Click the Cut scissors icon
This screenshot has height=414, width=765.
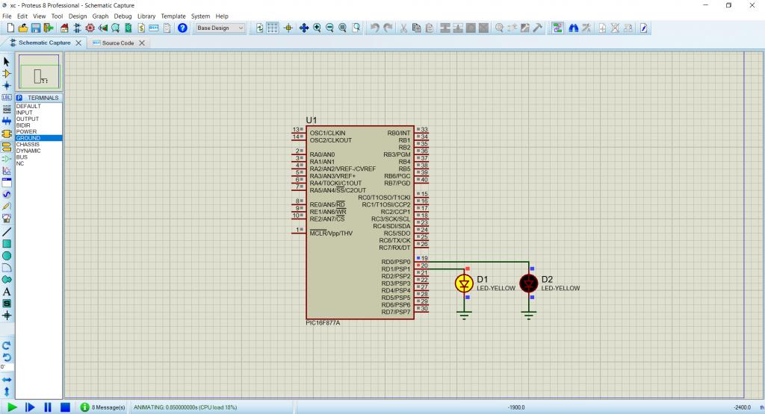403,28
